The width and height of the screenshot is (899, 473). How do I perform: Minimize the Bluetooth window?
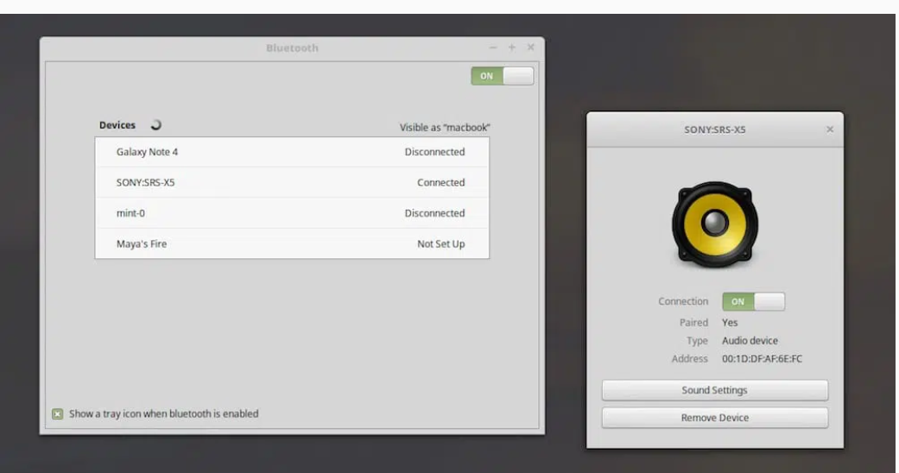493,48
